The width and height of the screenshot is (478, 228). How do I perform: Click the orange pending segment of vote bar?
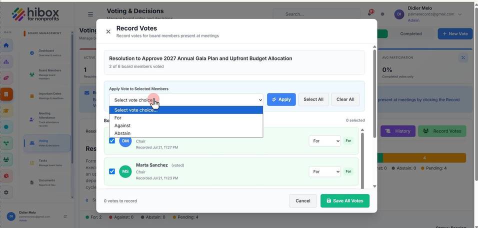[424, 158]
